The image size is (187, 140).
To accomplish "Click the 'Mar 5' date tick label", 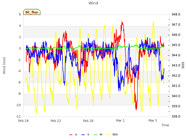I will (153, 120).
